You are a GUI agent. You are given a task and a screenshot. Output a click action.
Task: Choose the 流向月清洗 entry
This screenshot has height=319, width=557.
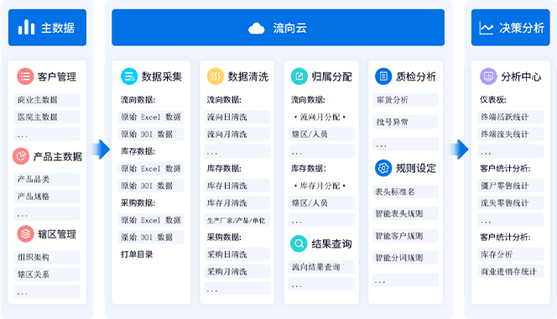(237, 134)
